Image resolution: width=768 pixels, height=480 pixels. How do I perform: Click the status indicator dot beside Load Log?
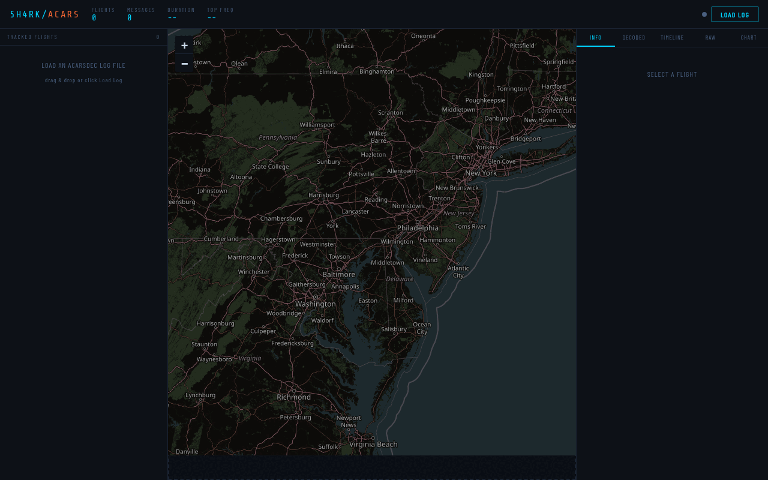pyautogui.click(x=704, y=14)
